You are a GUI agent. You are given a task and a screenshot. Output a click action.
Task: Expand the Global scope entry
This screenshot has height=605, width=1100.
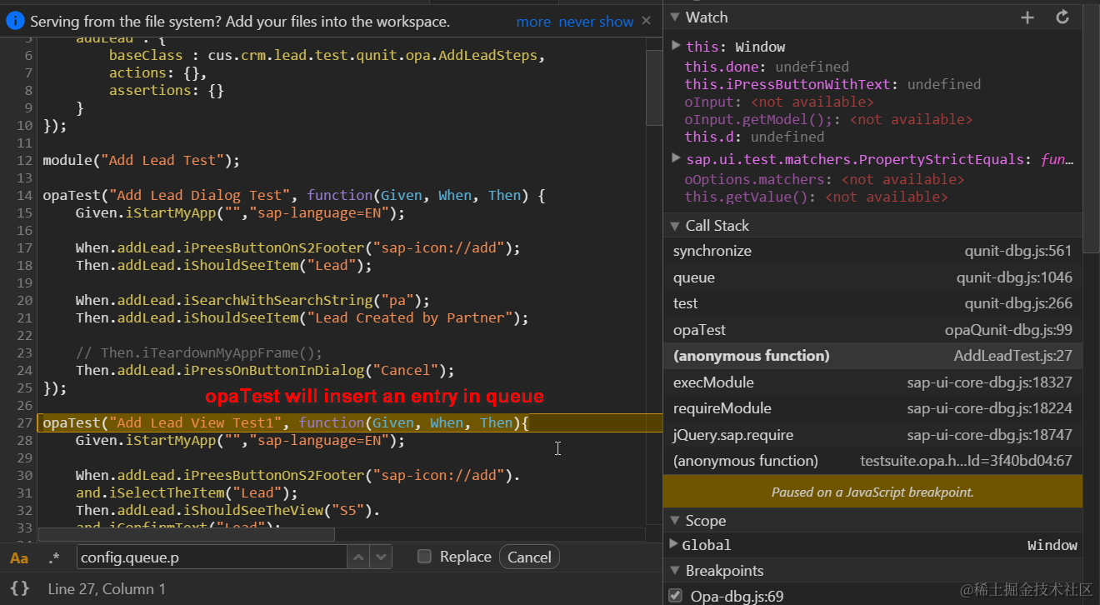point(673,544)
